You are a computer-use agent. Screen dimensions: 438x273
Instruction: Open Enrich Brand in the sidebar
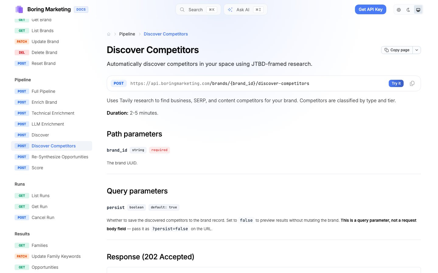[52, 102]
